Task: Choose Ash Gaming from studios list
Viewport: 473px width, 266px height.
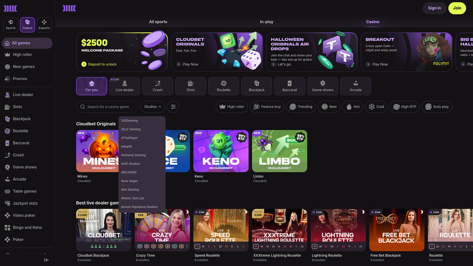Action: pyautogui.click(x=142, y=190)
